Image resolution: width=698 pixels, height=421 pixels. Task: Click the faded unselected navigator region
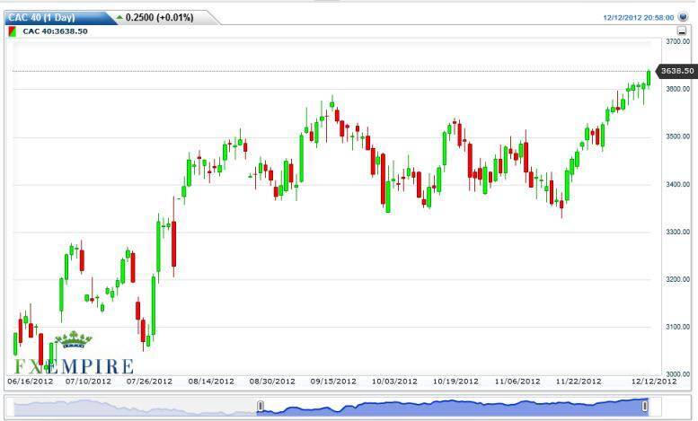[135, 407]
